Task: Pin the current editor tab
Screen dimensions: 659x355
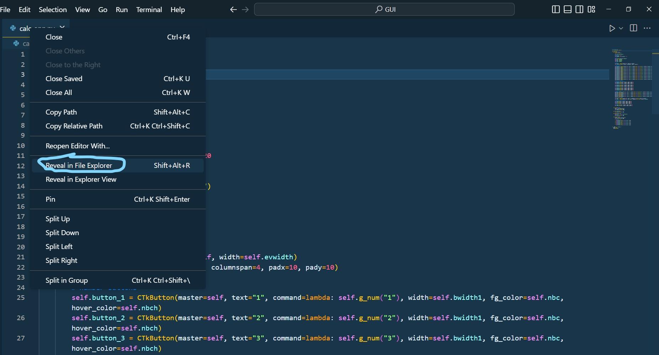Action: click(x=50, y=199)
